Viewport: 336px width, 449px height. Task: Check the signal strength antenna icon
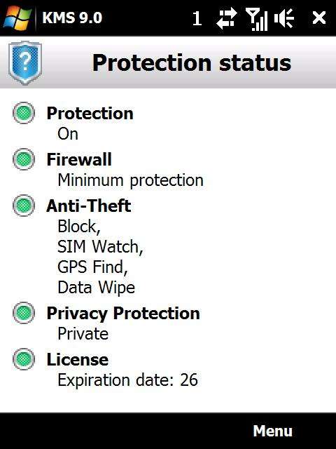[256, 19]
